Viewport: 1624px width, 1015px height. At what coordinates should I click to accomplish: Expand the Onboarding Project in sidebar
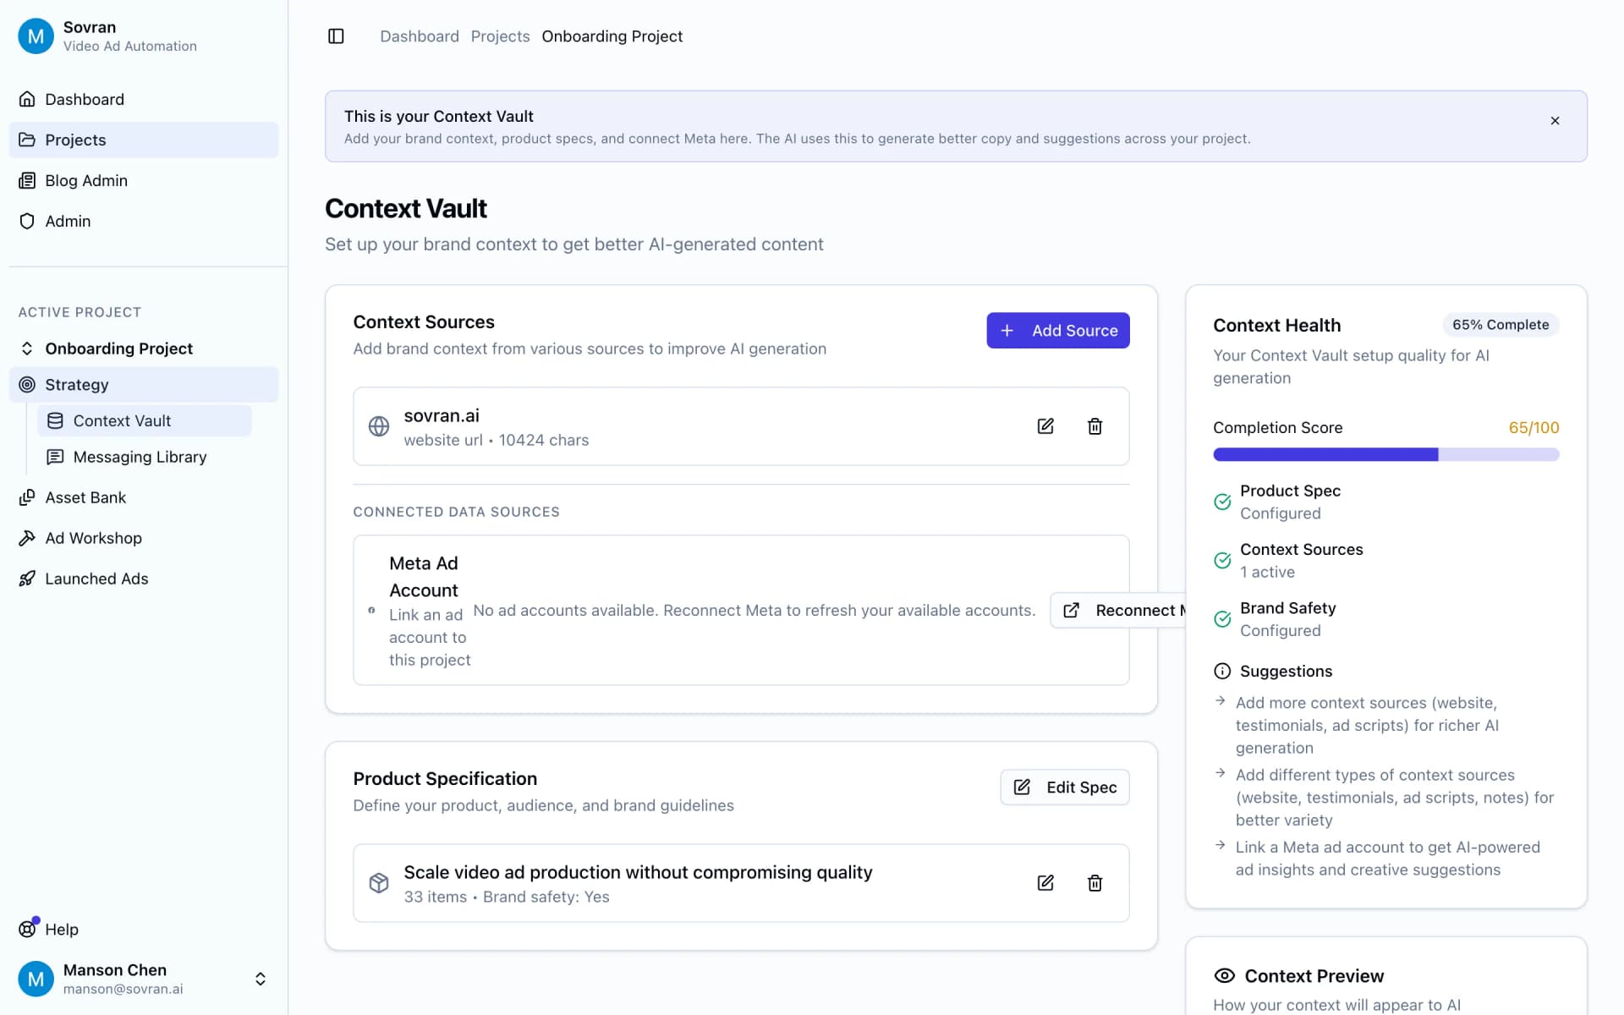pyautogui.click(x=26, y=348)
